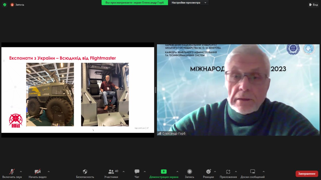
Task: Click Демонстрация экрана share screen icon
Action: click(164, 171)
